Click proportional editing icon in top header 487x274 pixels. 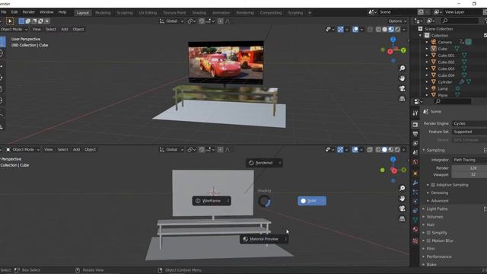click(x=220, y=21)
